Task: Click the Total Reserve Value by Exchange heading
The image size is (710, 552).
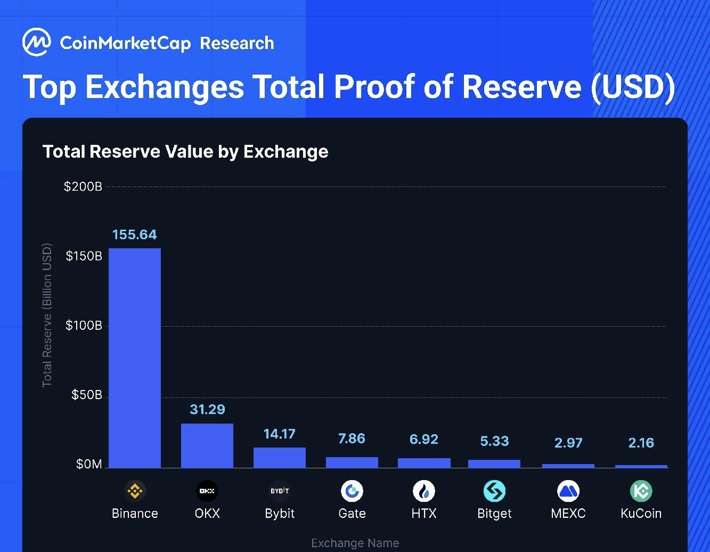Action: coord(185,152)
